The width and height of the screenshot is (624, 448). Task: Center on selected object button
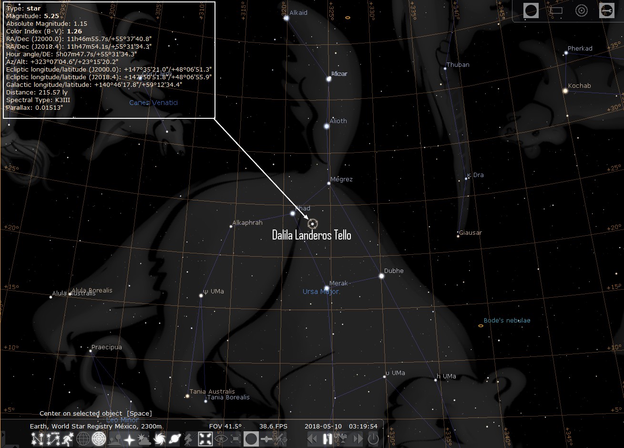pyautogui.click(x=205, y=439)
